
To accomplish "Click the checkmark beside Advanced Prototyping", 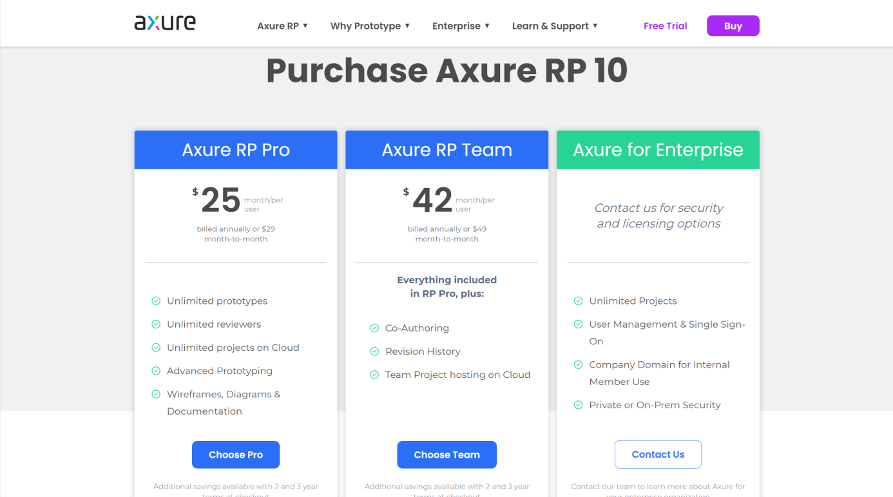I will 156,371.
